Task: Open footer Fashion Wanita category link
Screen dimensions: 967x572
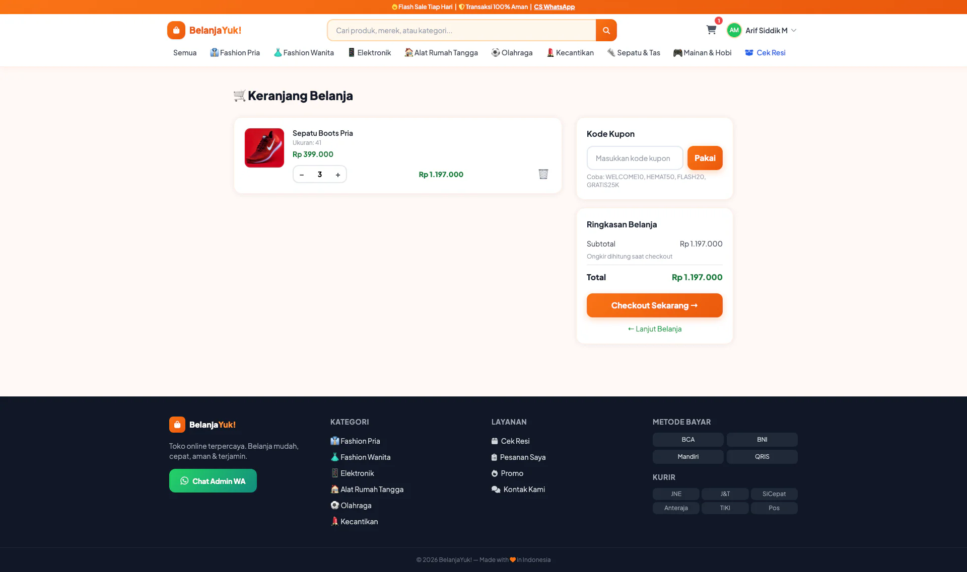Action: coord(361,457)
